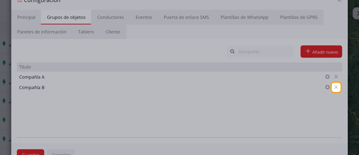Open the gear settings for Compañía B
This screenshot has width=359, height=155.
coord(327,87)
